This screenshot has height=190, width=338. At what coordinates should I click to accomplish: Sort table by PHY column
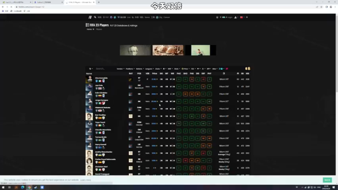209,73
